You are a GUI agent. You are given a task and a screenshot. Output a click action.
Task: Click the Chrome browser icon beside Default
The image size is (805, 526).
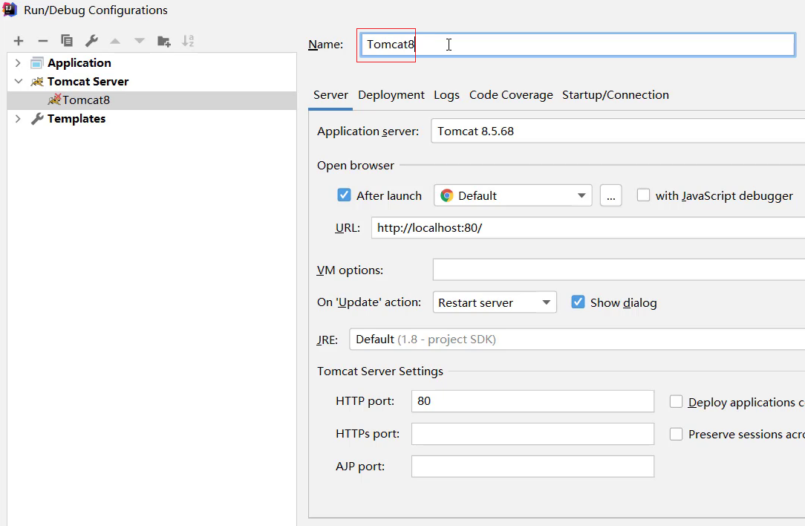pos(446,195)
